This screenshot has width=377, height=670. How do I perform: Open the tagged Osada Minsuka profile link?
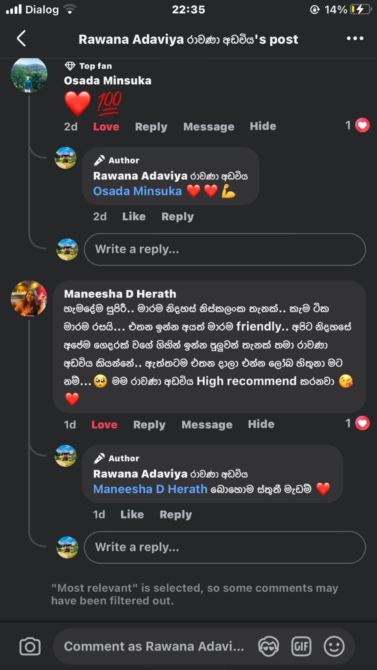(x=137, y=191)
